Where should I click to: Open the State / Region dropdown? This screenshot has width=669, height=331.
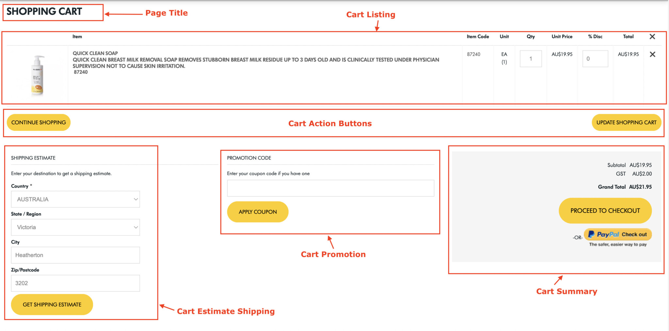coord(75,227)
